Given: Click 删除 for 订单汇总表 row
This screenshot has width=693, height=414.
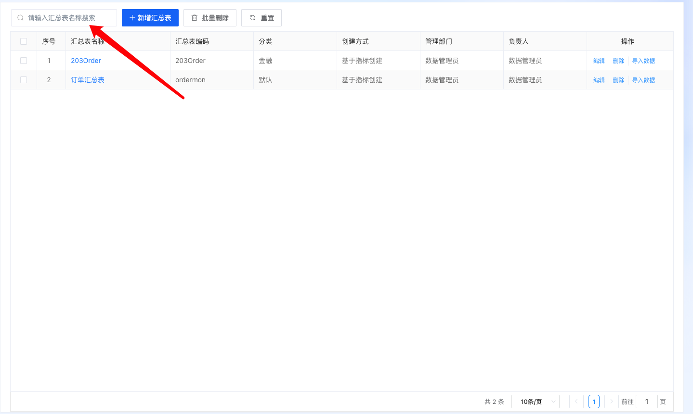Looking at the screenshot, I should tap(618, 80).
